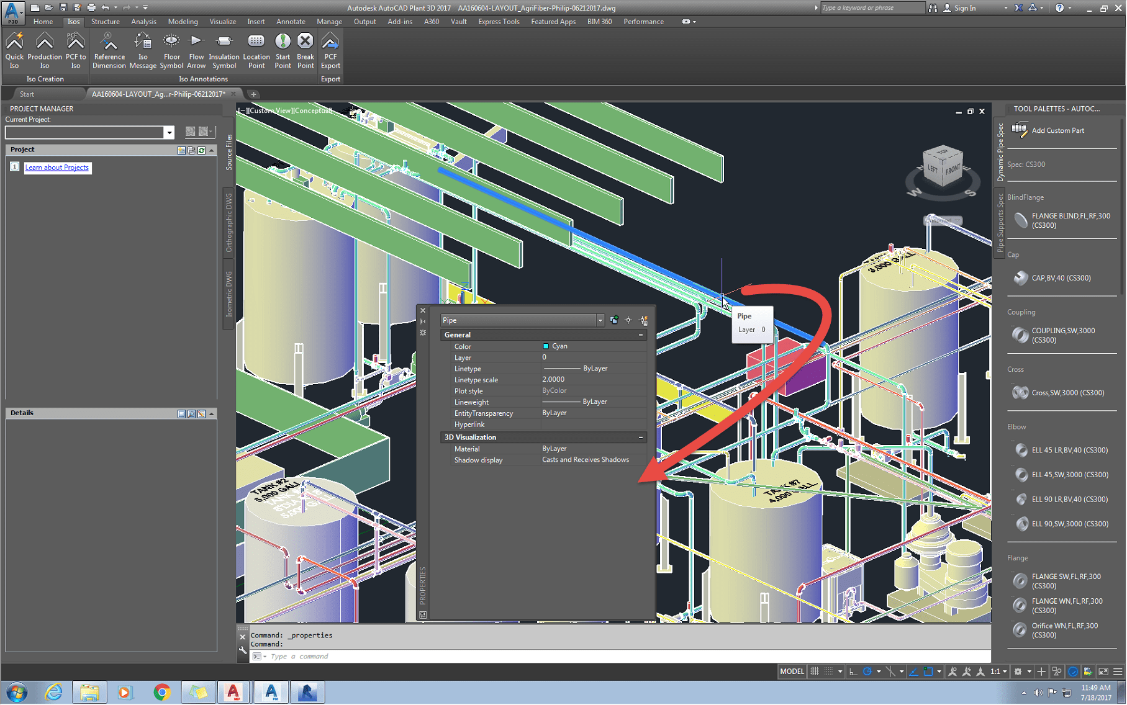The width and height of the screenshot is (1127, 705).
Task: Click Undo in the quick access toolbar
Action: click(x=106, y=7)
